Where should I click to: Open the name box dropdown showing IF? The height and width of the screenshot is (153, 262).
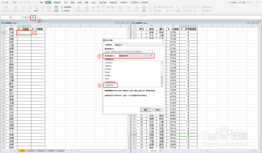[x=21, y=17]
